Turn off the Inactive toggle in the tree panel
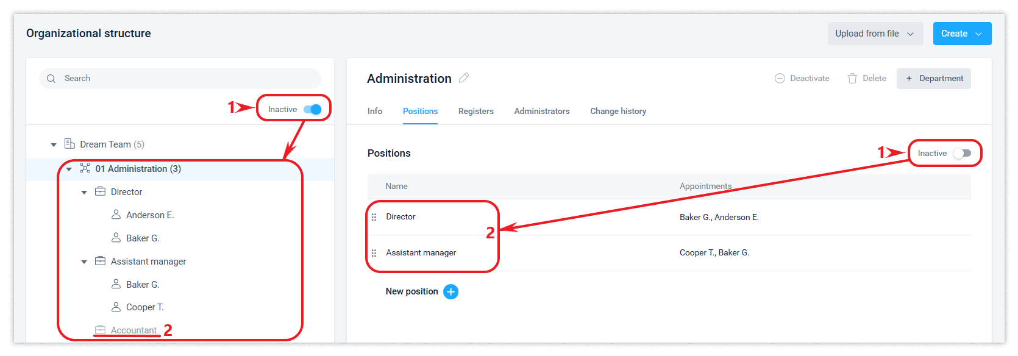The width and height of the screenshot is (1018, 356). point(313,110)
